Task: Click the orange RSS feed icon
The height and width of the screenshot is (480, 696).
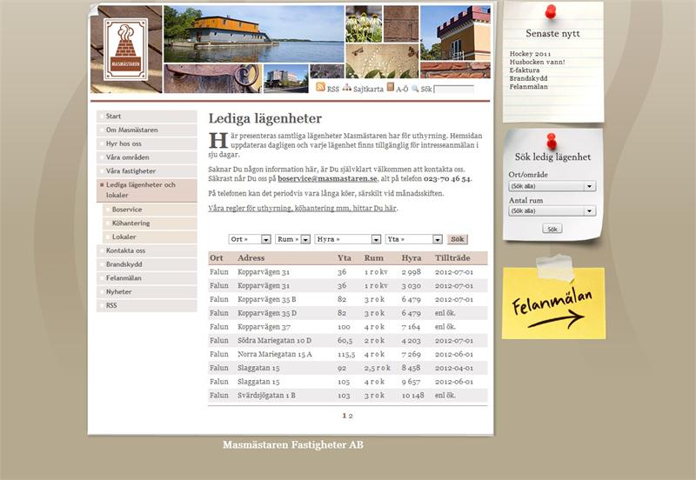Action: (x=320, y=88)
